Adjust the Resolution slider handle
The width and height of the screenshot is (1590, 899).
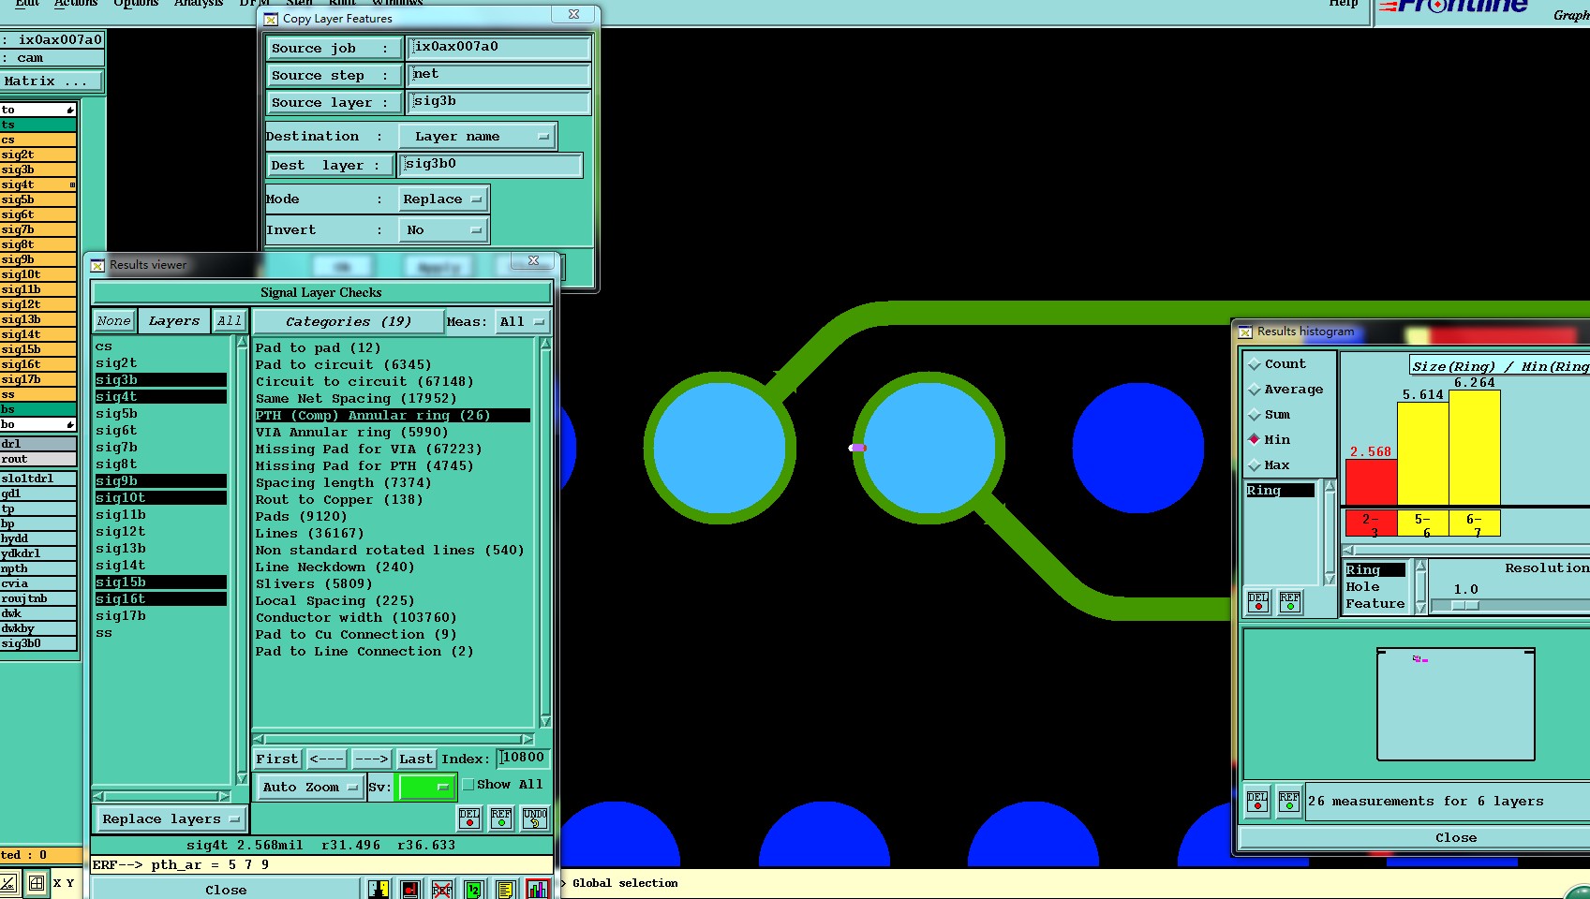pos(1465,606)
